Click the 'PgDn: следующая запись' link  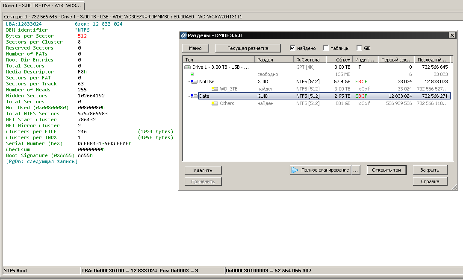tap(42, 162)
